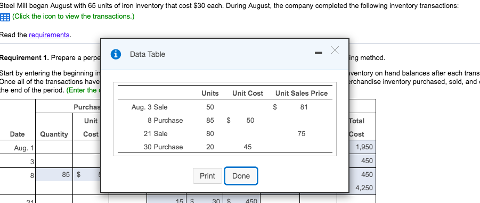Click '21 Sale' row label in data table
Viewport: 480px width, 203px height.
(x=156, y=134)
